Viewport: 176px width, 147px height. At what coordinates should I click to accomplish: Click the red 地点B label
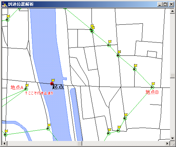[152, 92]
